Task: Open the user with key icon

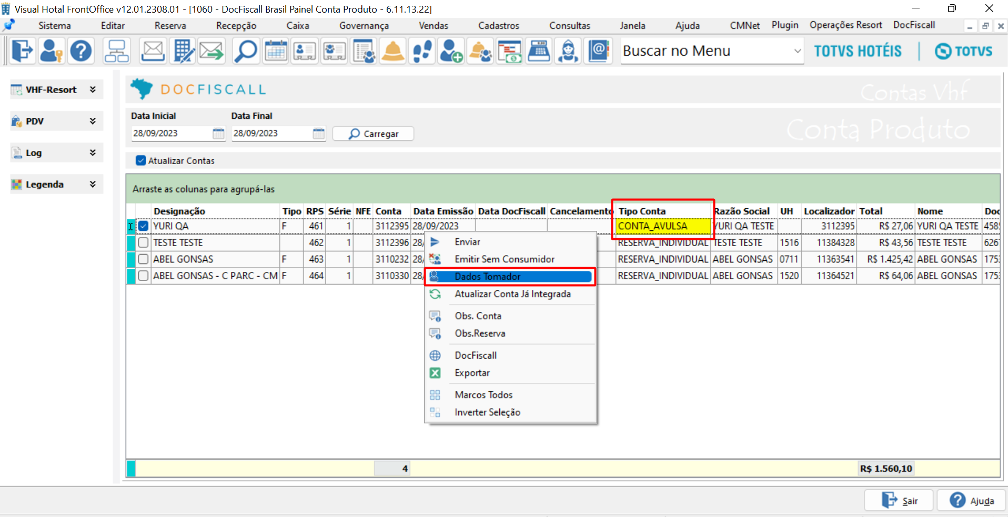Action: (52, 51)
